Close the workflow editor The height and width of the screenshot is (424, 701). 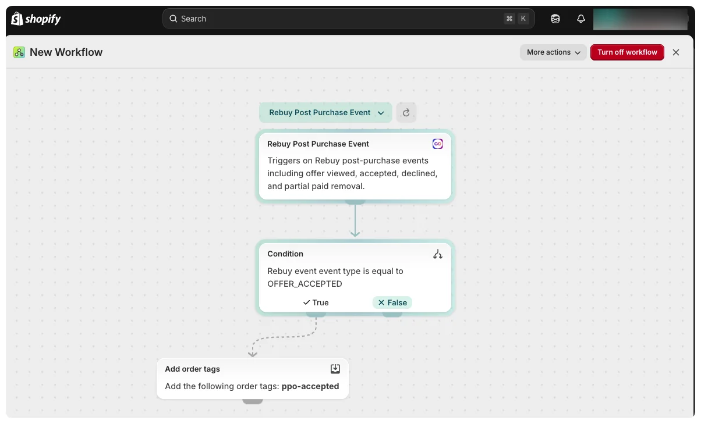(676, 52)
